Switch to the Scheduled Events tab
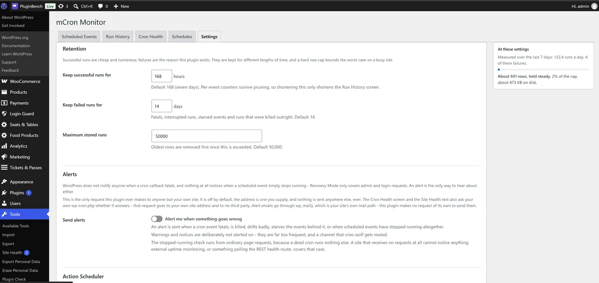Viewport: 599px width, 283px height. tap(79, 36)
